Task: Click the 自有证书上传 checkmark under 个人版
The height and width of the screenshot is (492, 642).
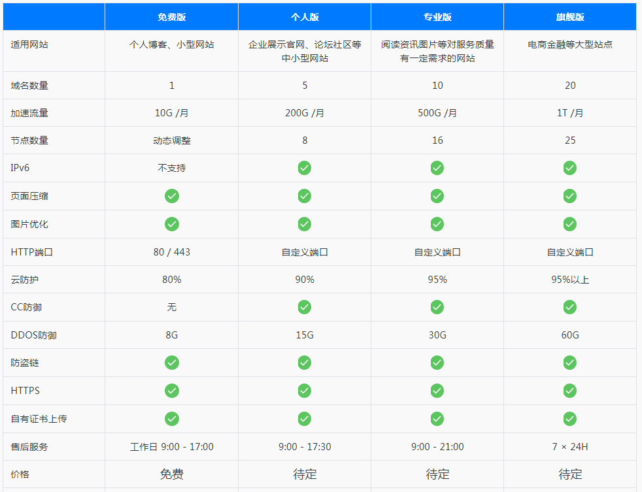Action: click(304, 419)
